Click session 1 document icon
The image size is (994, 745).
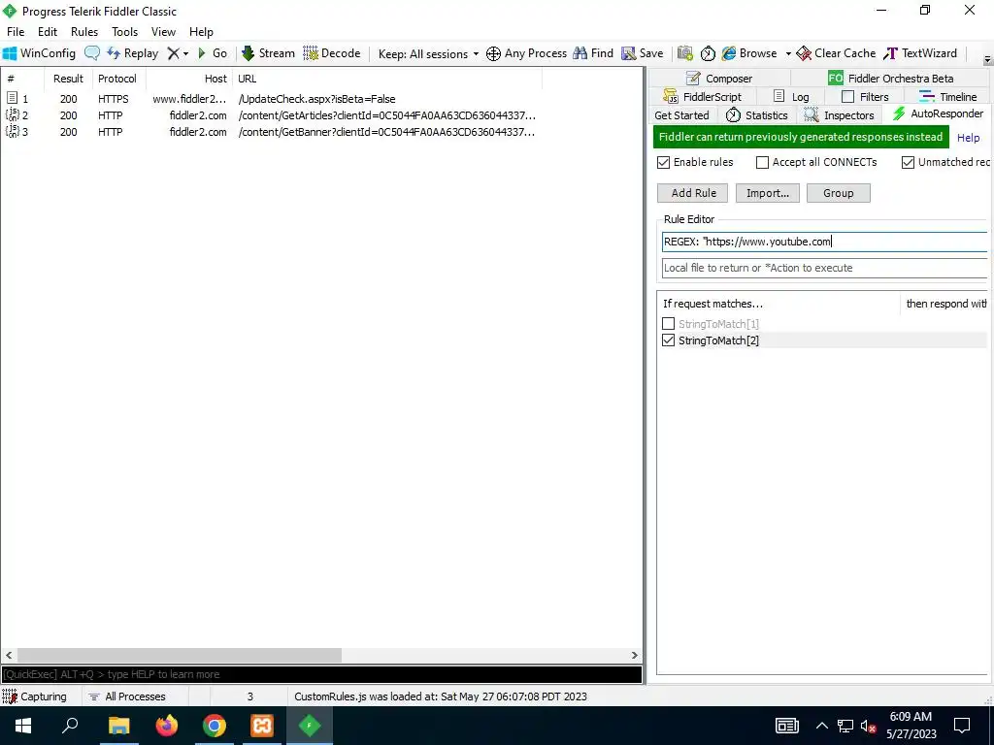click(x=12, y=98)
